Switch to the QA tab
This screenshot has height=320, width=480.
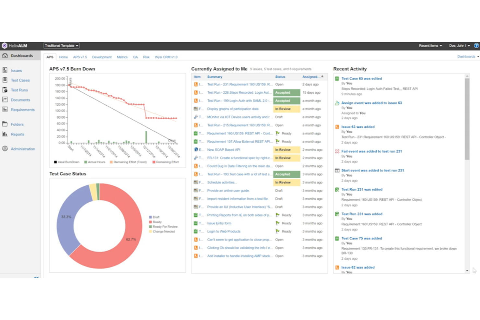click(x=135, y=57)
